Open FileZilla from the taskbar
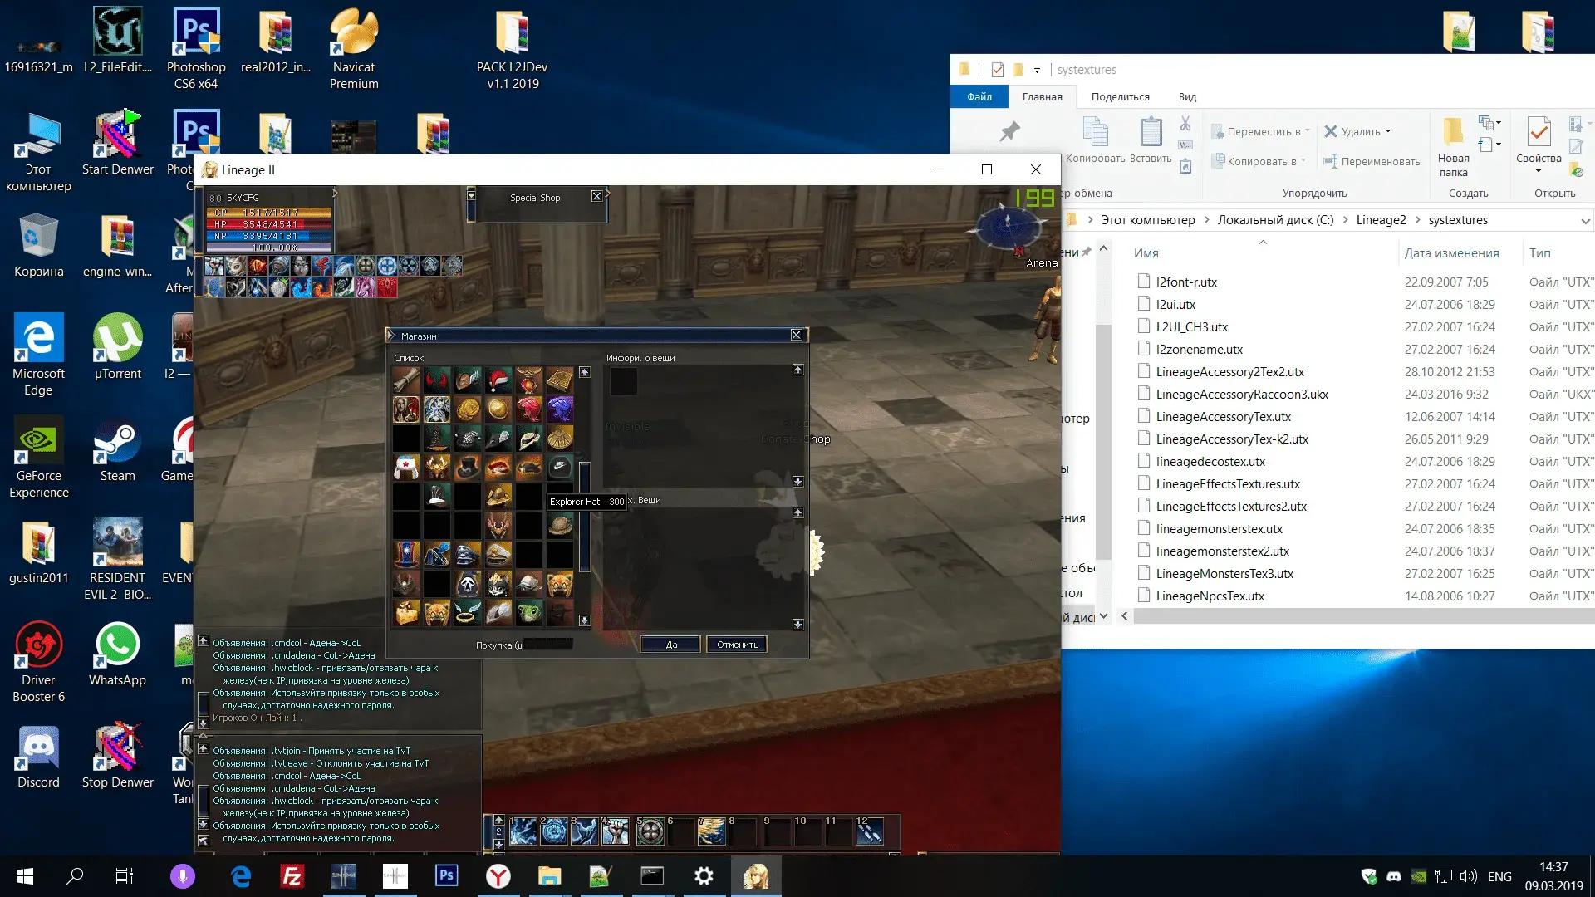Image resolution: width=1595 pixels, height=897 pixels. click(x=292, y=876)
